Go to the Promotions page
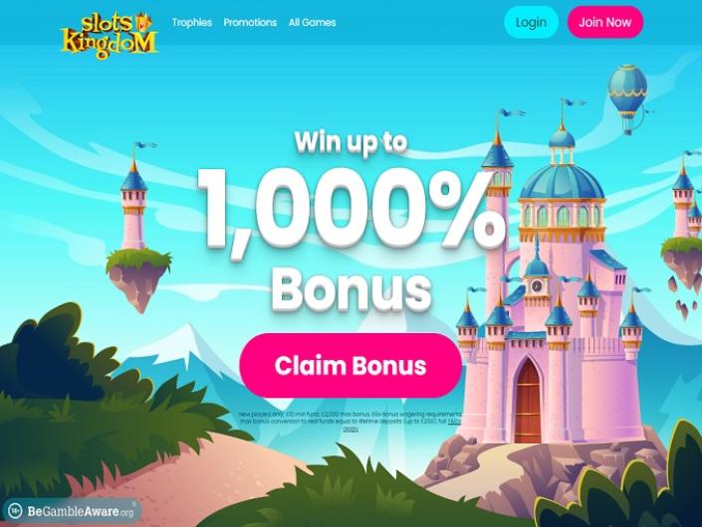The width and height of the screenshot is (702, 527). click(x=250, y=22)
